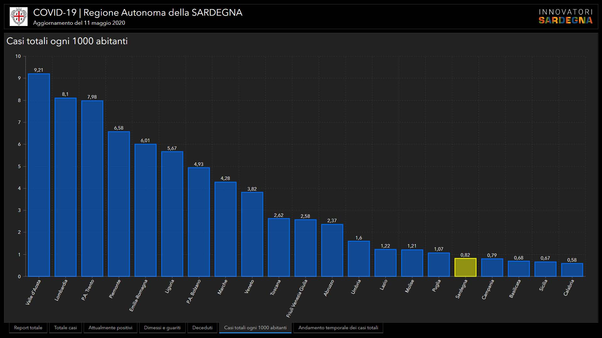Select the Lombardia bar in chart
The image size is (602, 338).
tap(66, 188)
